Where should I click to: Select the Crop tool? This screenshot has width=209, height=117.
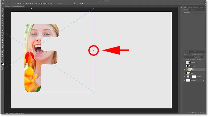pos(2,18)
